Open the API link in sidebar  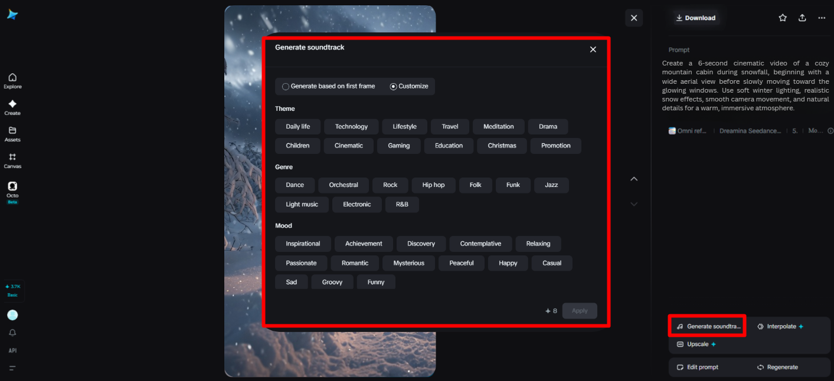[x=12, y=350]
